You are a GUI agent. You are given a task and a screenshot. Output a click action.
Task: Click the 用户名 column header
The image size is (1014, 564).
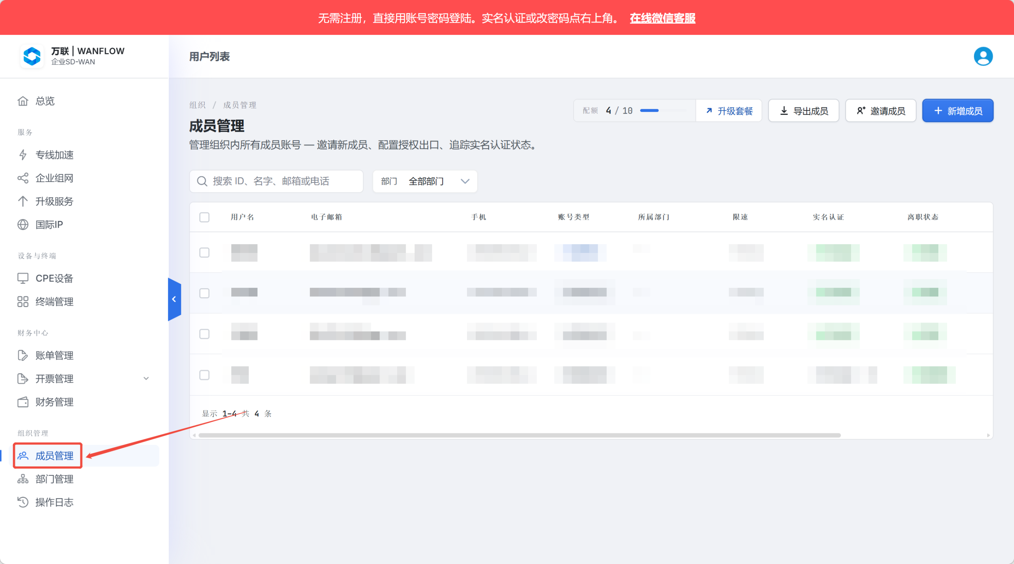point(242,217)
